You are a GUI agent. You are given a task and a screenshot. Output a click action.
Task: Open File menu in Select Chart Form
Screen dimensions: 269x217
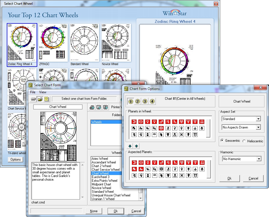tap(33, 92)
